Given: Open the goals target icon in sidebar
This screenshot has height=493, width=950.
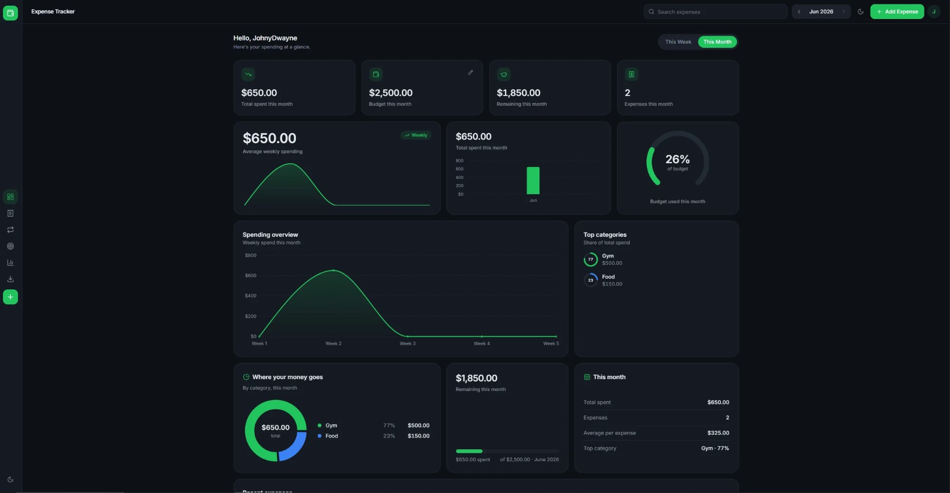Looking at the screenshot, I should coord(10,246).
